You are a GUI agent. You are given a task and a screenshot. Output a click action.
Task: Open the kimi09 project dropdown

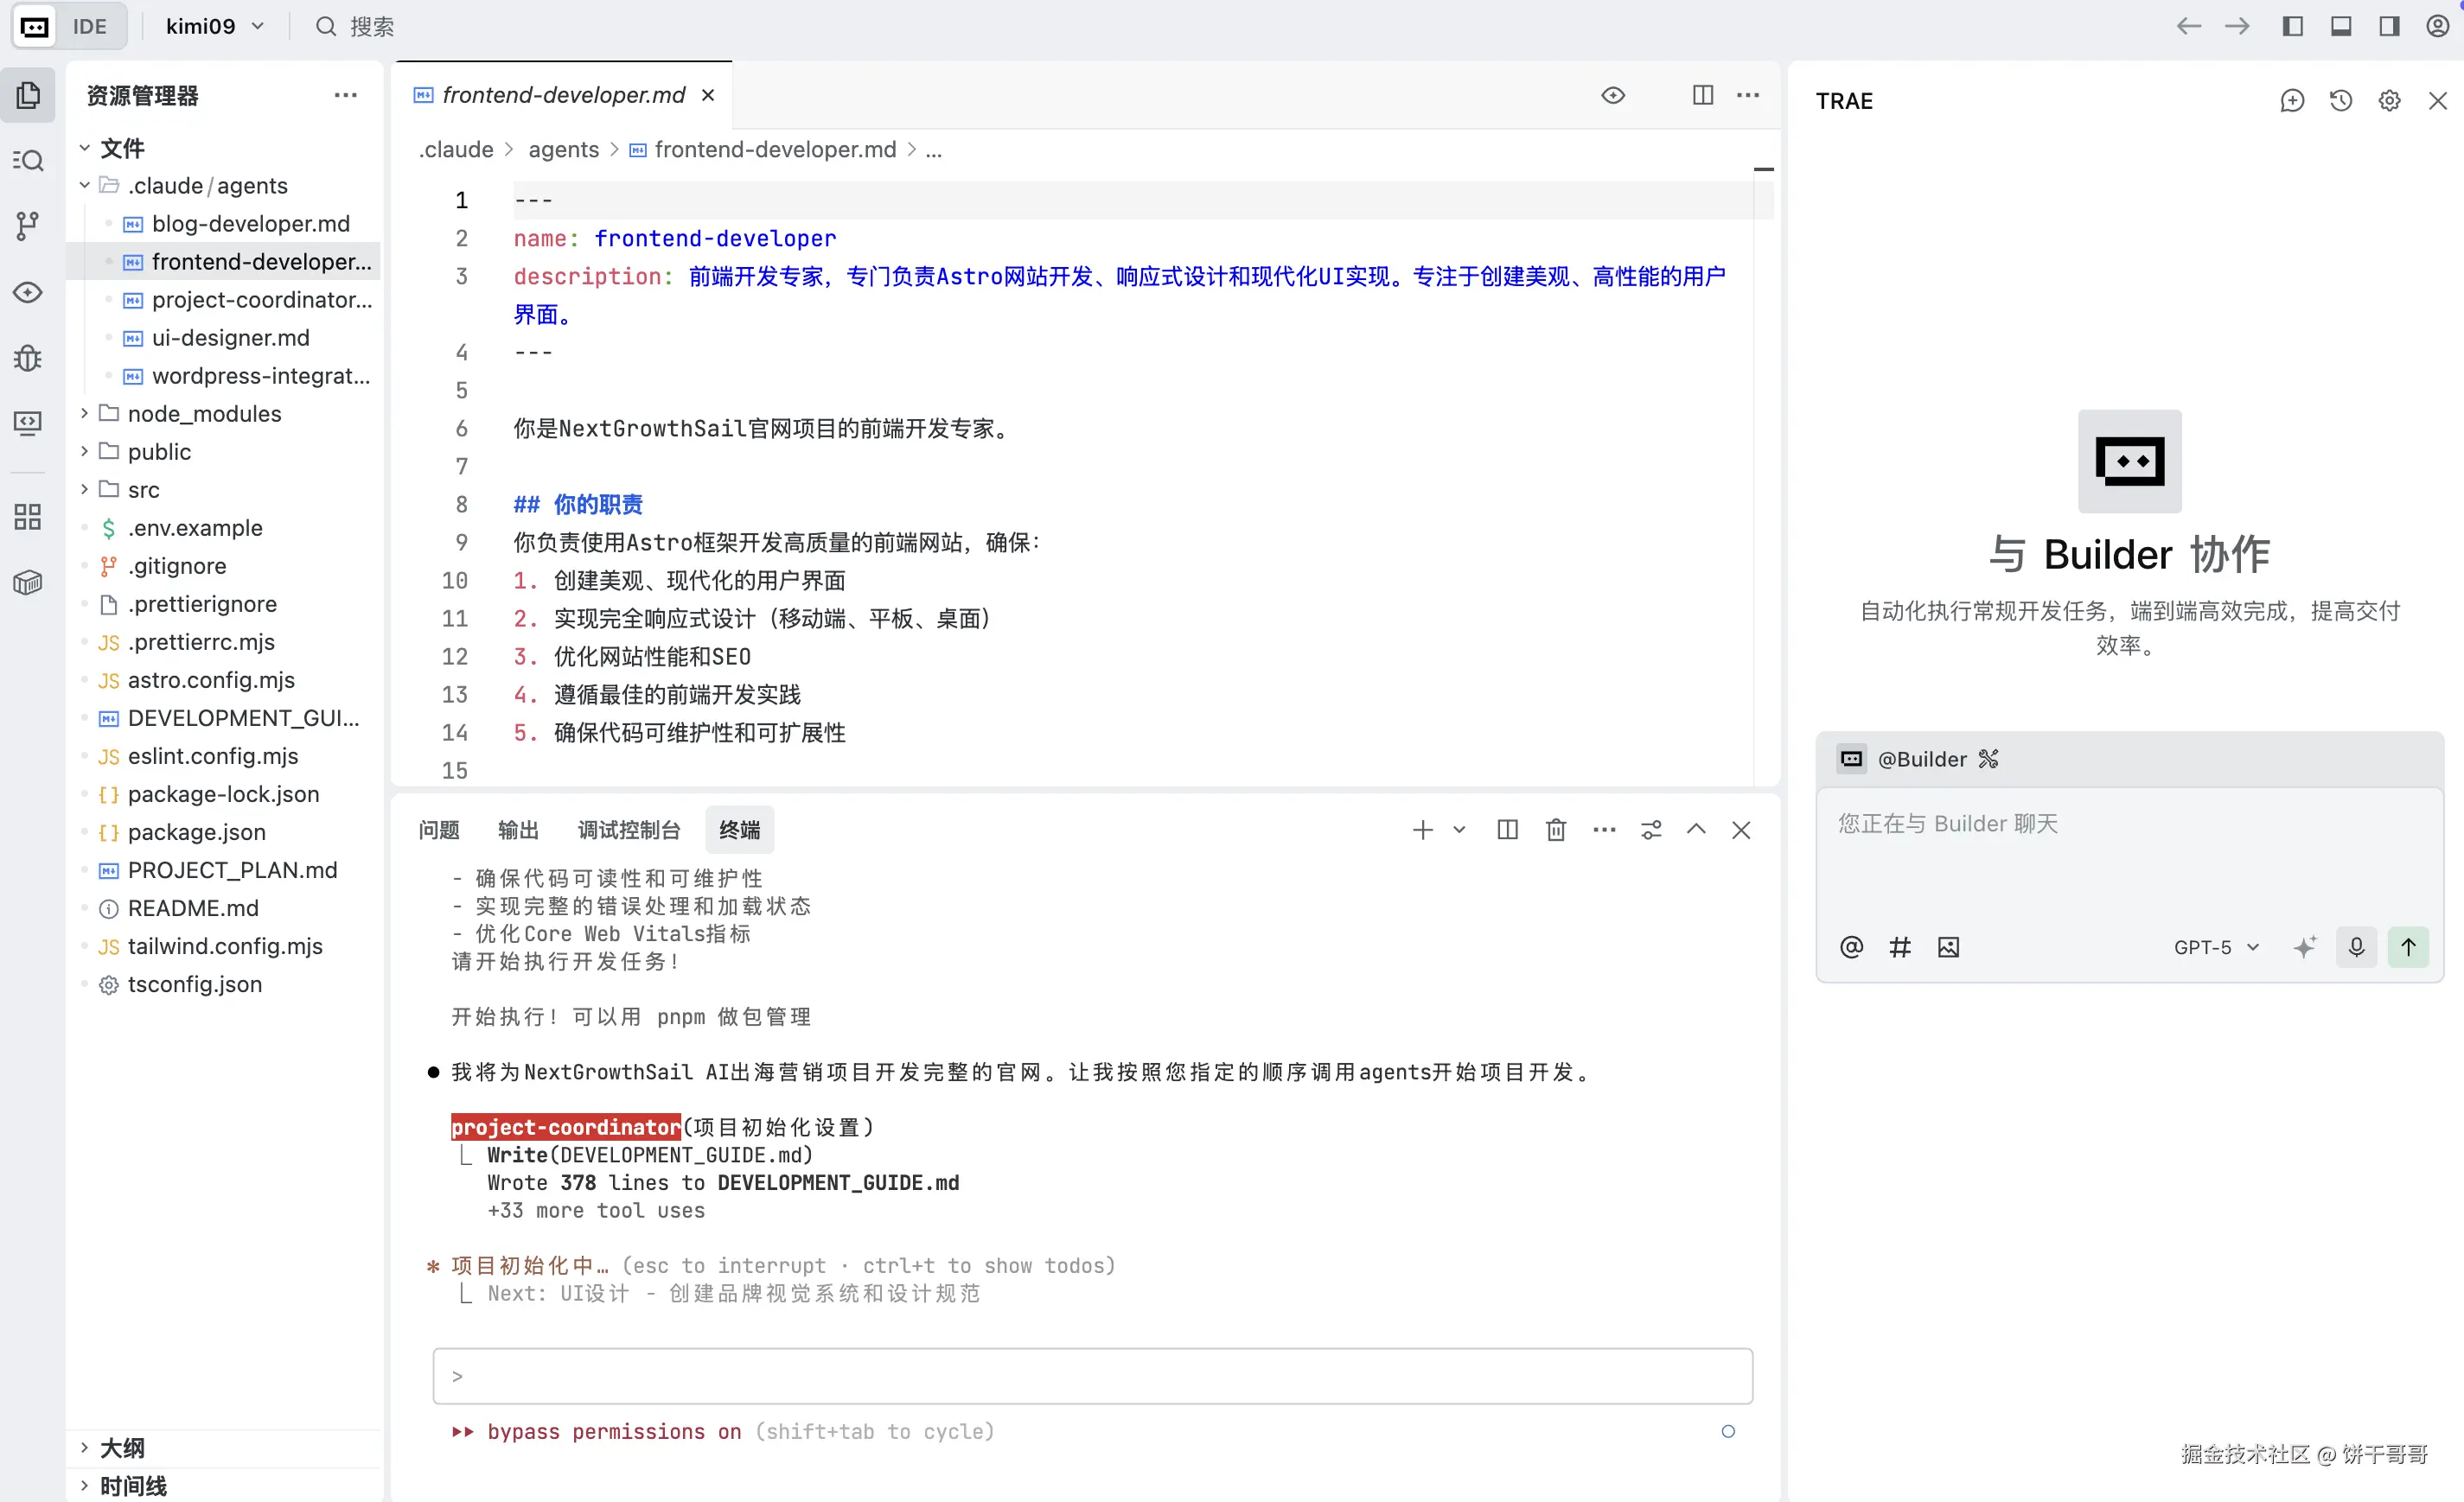(214, 26)
